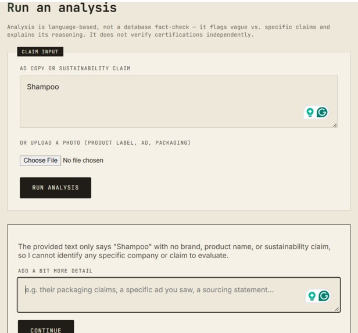Grab the resize handle of the detail textarea
The image size is (358, 333).
[337, 309]
